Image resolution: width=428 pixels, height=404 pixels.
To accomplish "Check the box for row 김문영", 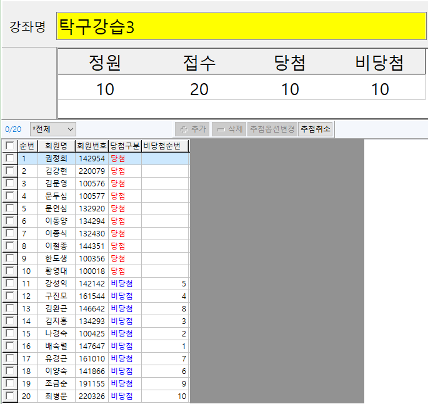I will (10, 183).
